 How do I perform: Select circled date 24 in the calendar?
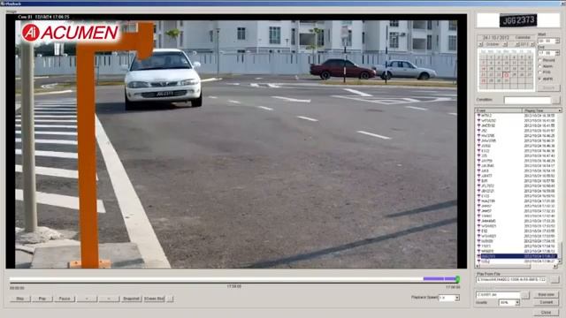point(506,75)
